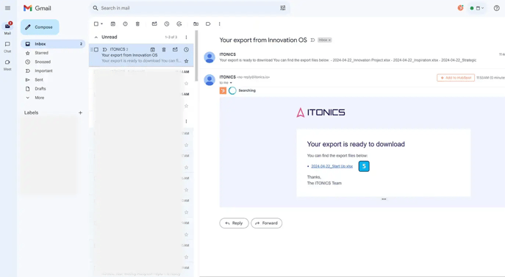The image size is (505, 277).
Task: Click the Snooze clock toolbar icon
Action: pyautogui.click(x=167, y=24)
